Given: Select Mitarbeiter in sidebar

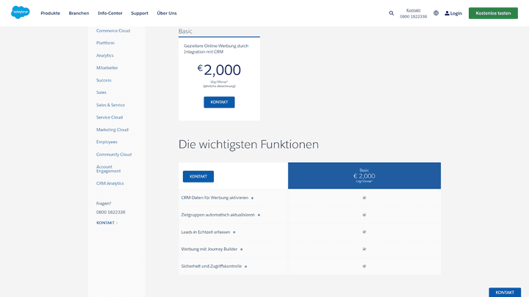Looking at the screenshot, I should point(107,67).
